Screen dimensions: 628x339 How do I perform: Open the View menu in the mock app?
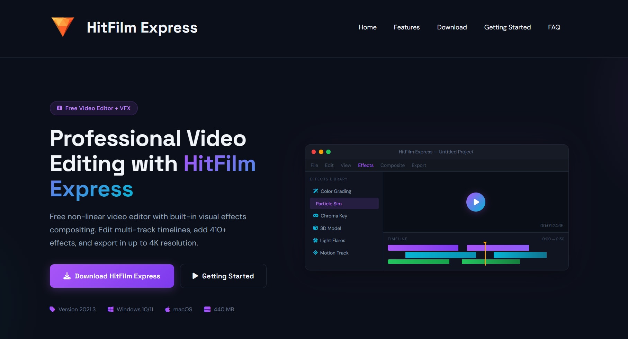tap(346, 165)
